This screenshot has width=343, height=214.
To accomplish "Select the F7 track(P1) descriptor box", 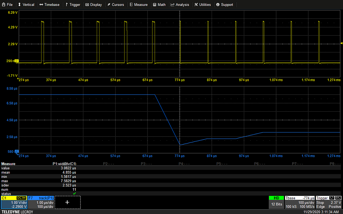I will coord(41,202).
